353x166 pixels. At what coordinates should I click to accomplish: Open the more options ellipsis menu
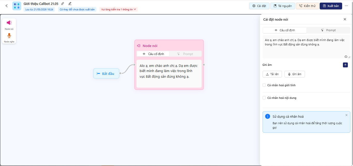point(346,6)
